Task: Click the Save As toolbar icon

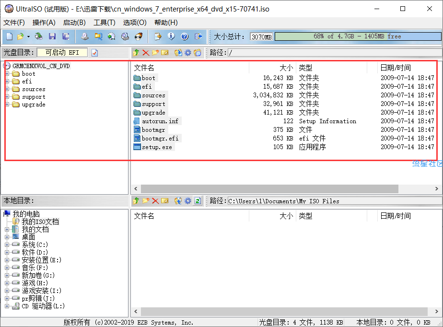Action: click(66, 36)
